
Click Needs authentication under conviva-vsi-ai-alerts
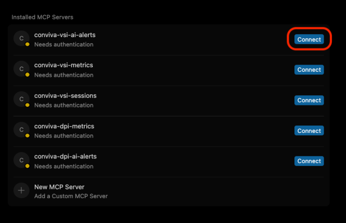click(x=64, y=44)
